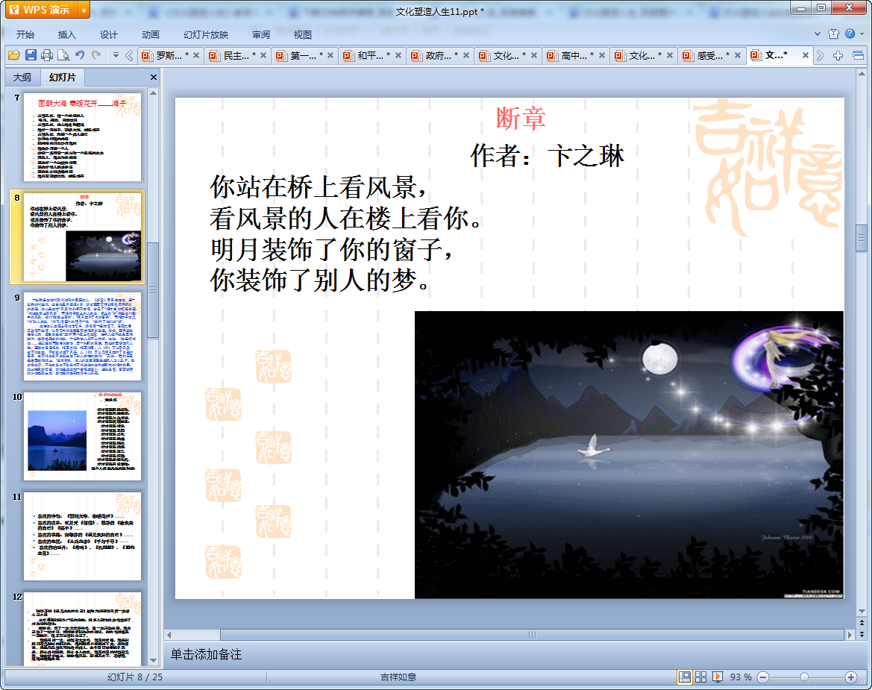Screen dimensions: 872x690
Task: Open the 动画 menu
Action: click(150, 34)
